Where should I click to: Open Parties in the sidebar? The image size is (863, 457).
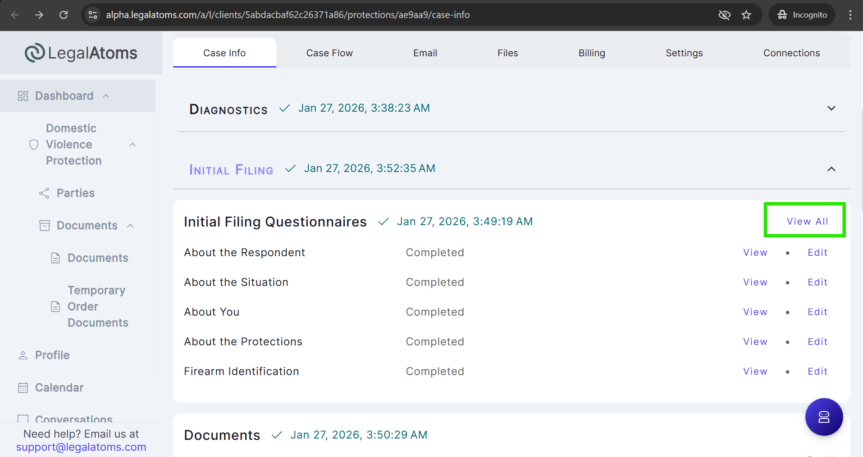click(x=75, y=193)
